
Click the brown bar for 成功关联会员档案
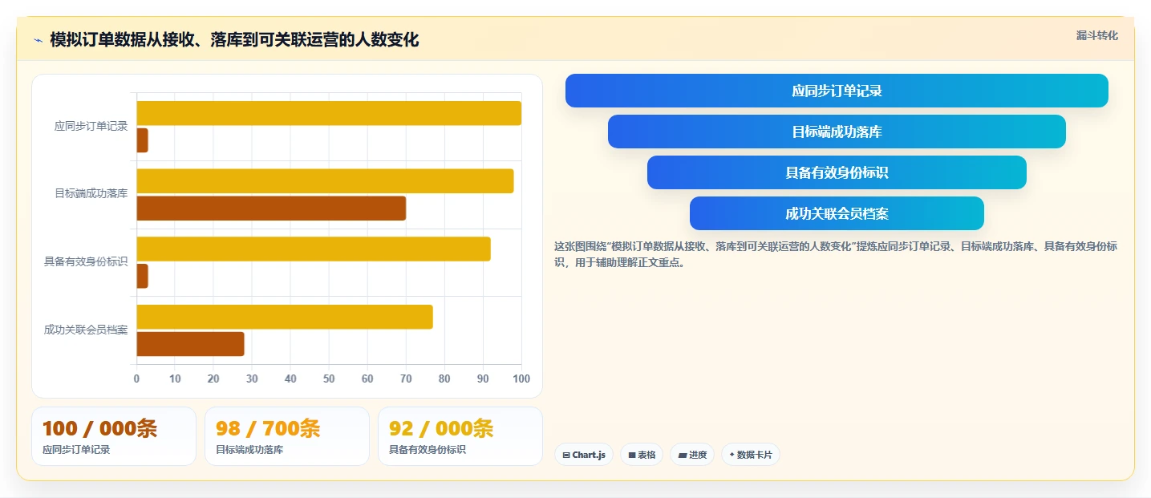pyautogui.click(x=190, y=344)
